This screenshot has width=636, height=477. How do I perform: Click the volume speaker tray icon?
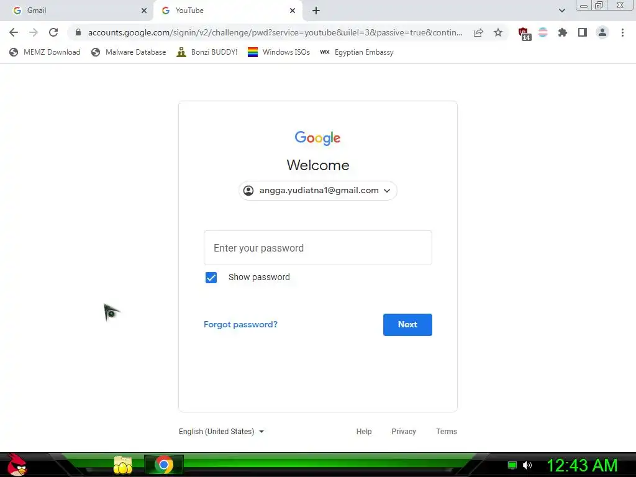coord(527,465)
